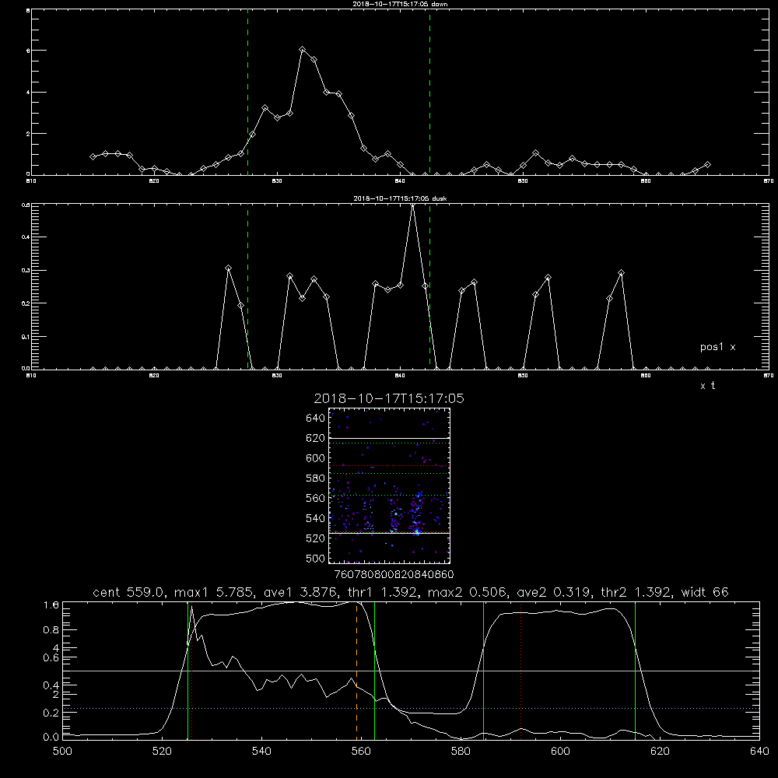Click the right green dashed line in dusk plot
Screen dimensions: 778x778
pyautogui.click(x=429, y=287)
